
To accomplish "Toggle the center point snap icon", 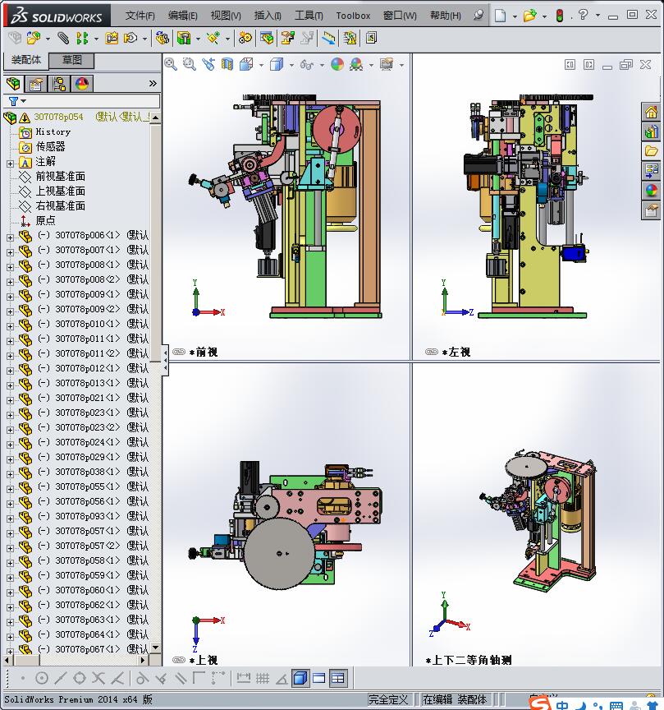I will coord(42,678).
